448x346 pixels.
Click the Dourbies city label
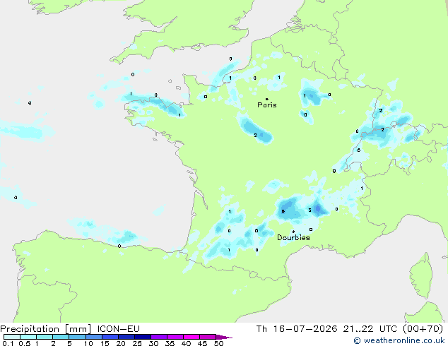293,237
